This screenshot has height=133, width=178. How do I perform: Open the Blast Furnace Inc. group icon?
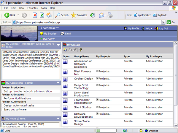click(65, 72)
